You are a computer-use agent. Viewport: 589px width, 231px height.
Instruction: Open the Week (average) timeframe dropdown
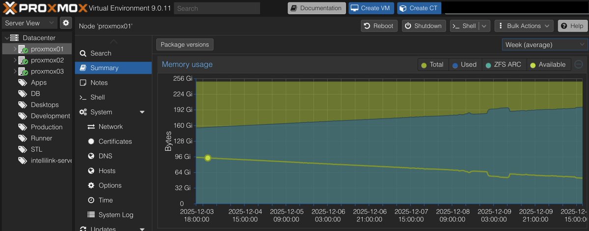[545, 45]
